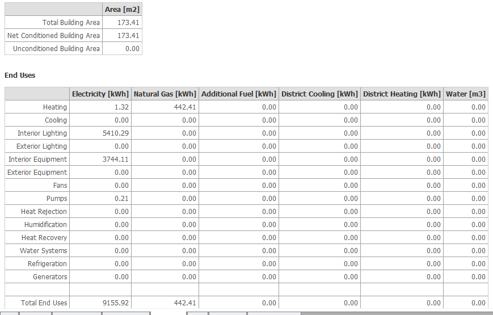Click Humidification water value 0.00
The image size is (493, 315).
point(479,225)
